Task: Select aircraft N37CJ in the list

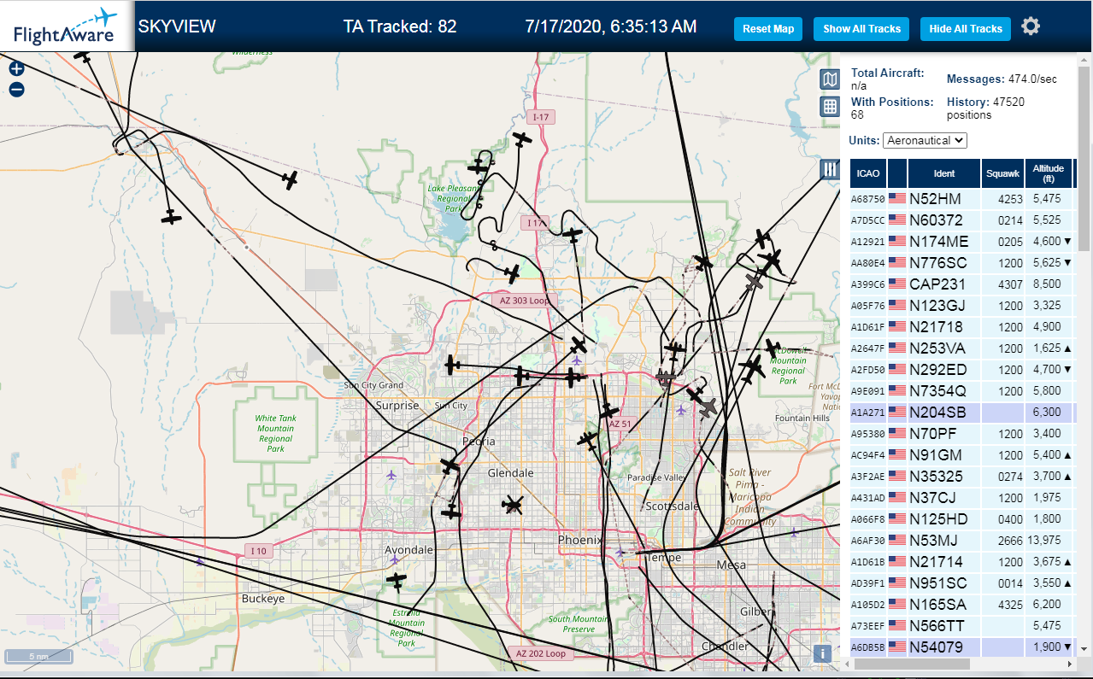Action: [x=961, y=497]
